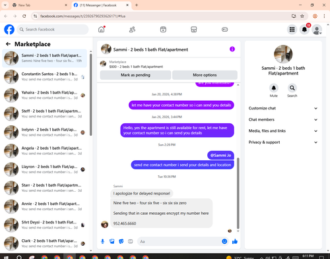Click the back arrow next to Marketplace
The image size is (330, 259).
pyautogui.click(x=8, y=44)
